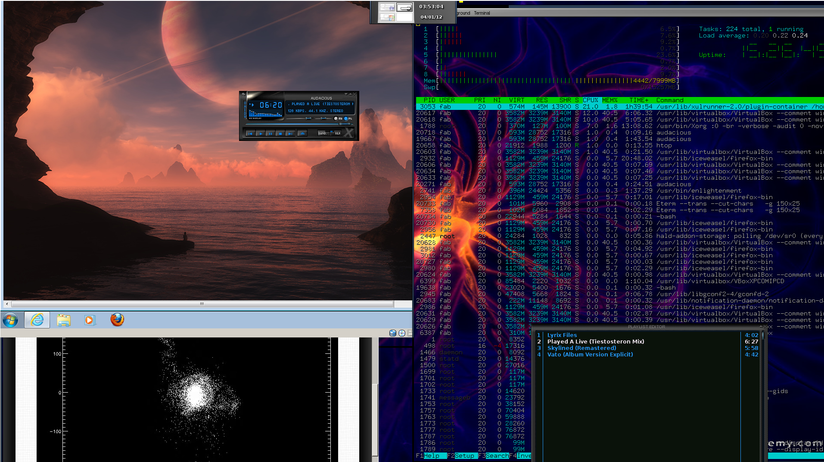Viewport: 824px width, 462px height.
Task: Select the VBoxXPCOMIPCD process row
Action: coord(619,281)
